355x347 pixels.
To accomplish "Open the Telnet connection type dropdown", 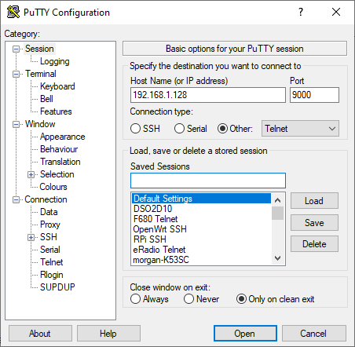I will [x=300, y=129].
